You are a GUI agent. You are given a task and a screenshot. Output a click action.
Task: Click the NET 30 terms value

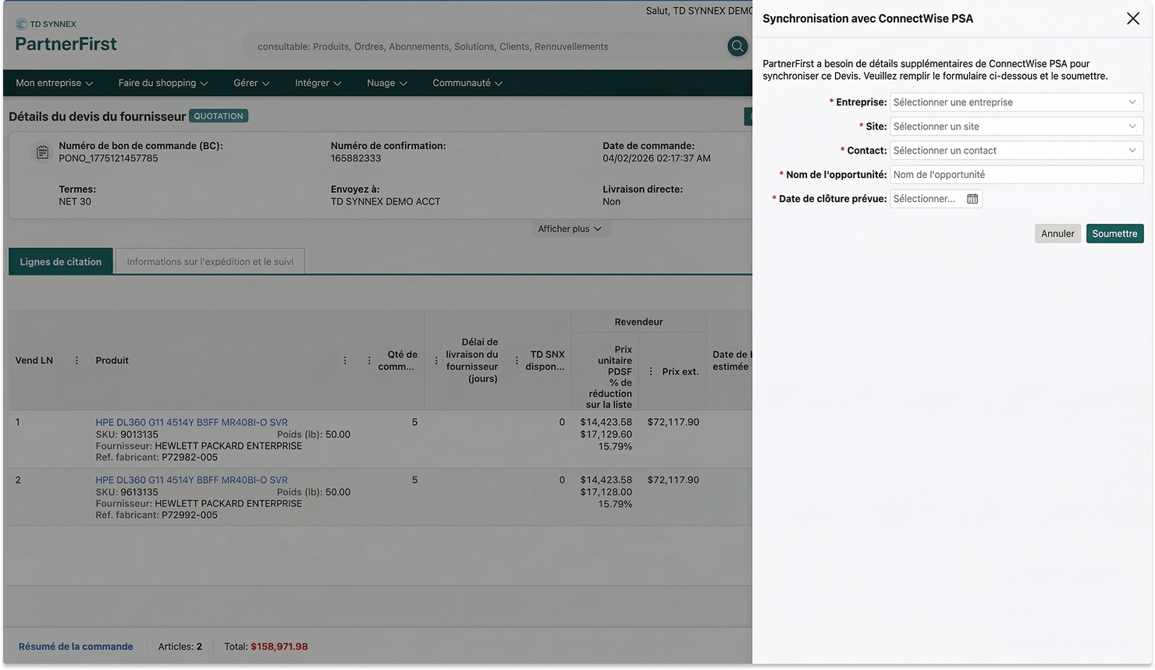pyautogui.click(x=75, y=201)
